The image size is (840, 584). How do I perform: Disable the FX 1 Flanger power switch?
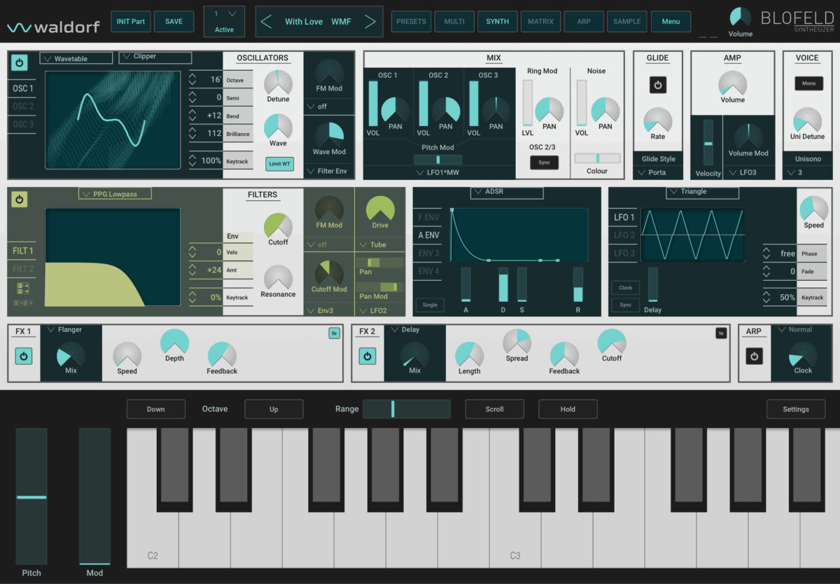(23, 356)
